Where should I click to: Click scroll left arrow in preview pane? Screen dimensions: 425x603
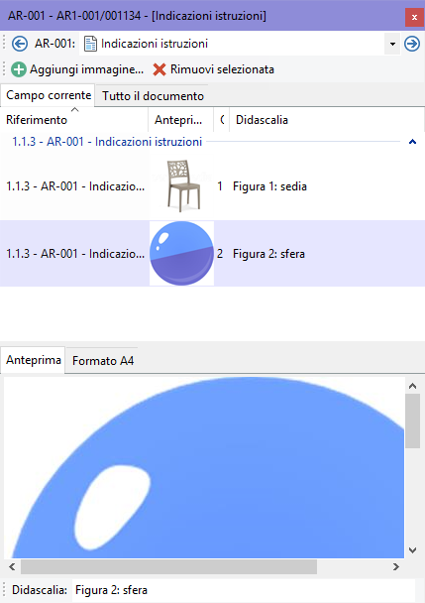(12, 567)
